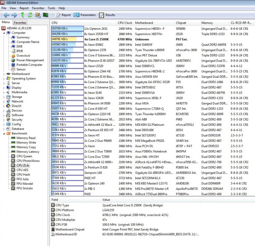Image resolution: width=255 pixels, height=246 pixels.
Task: Select the 193709 KB/s Opteron 2431 bar
Action: click(x=67, y=28)
